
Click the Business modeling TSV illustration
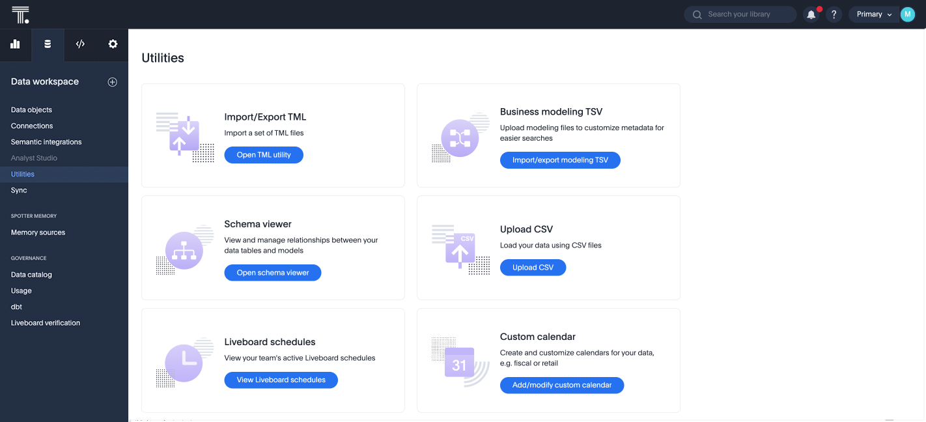(x=460, y=137)
